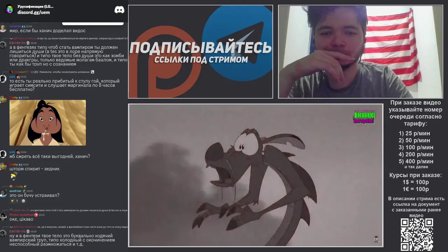
Task: Click 'ПОДПИСЫВАЙТЕСЬ' banner heading
Action: (201, 48)
